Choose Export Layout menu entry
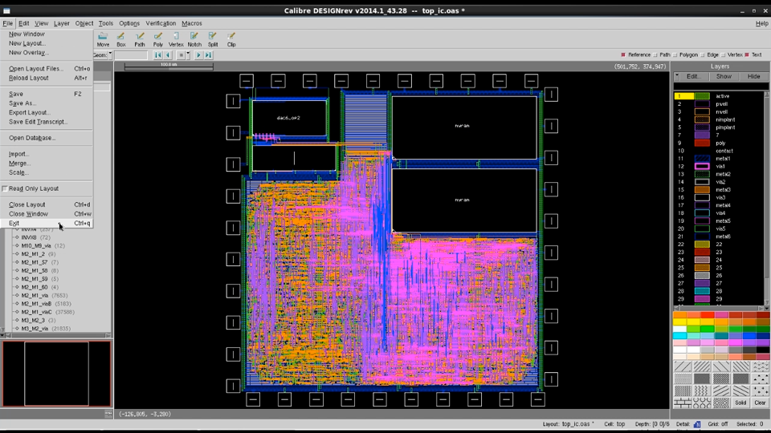 point(47,112)
